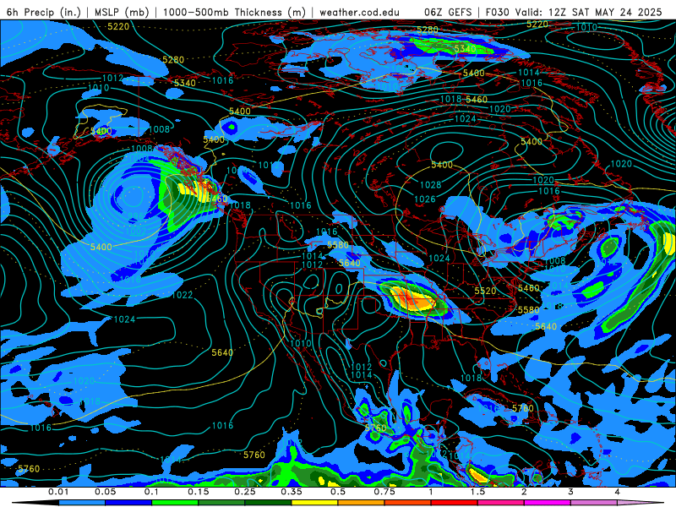Screen dimensions: 676x507
Task: Select the light blue 0.01–0.05 legend swatch
Action: (82, 503)
